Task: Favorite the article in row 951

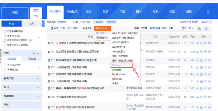Action: 205,43
